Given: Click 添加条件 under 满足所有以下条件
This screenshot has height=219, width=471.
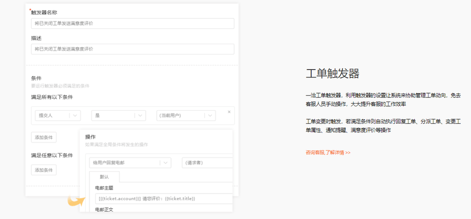Looking at the screenshot, I should (x=44, y=137).
